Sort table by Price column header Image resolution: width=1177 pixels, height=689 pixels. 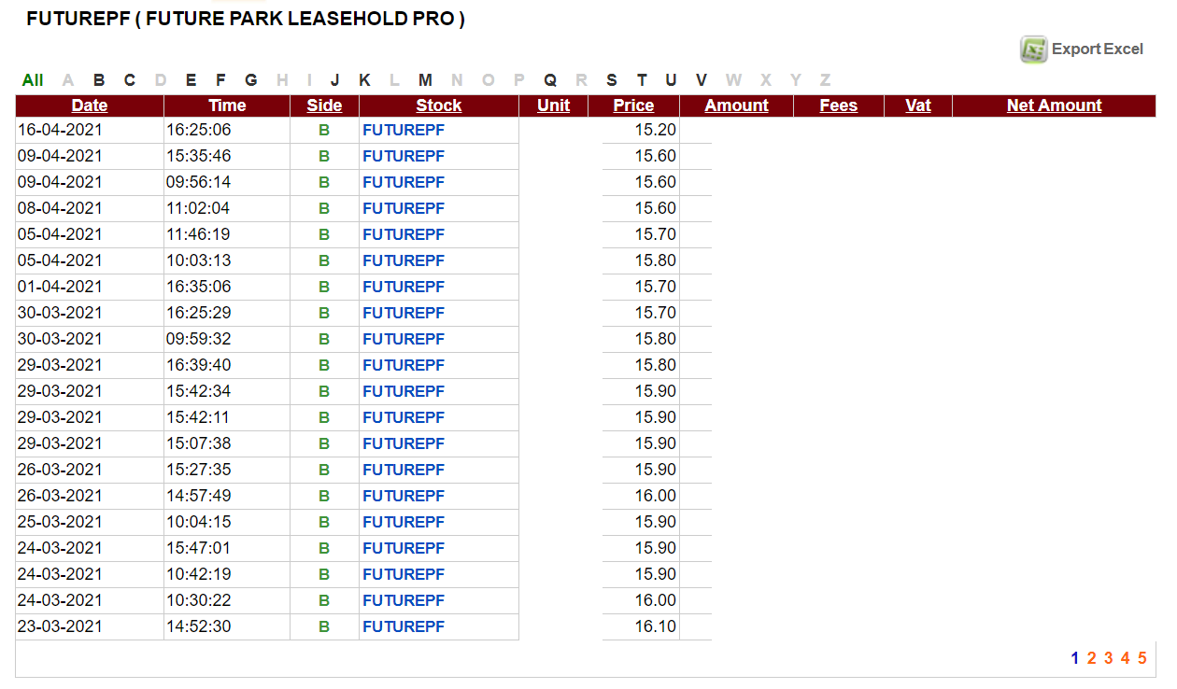(x=633, y=105)
